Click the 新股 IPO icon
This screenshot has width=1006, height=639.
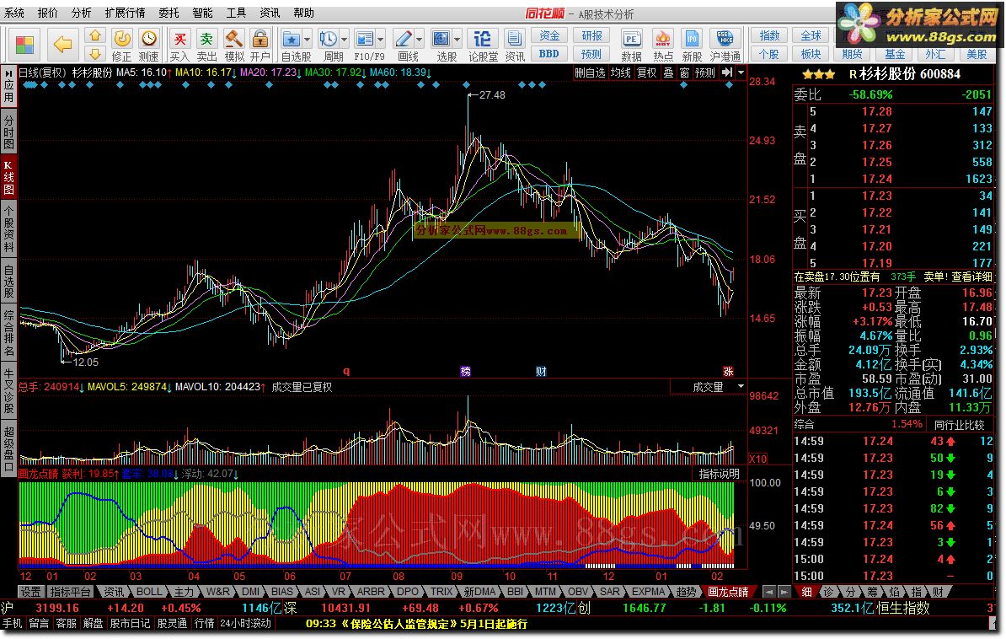692,39
